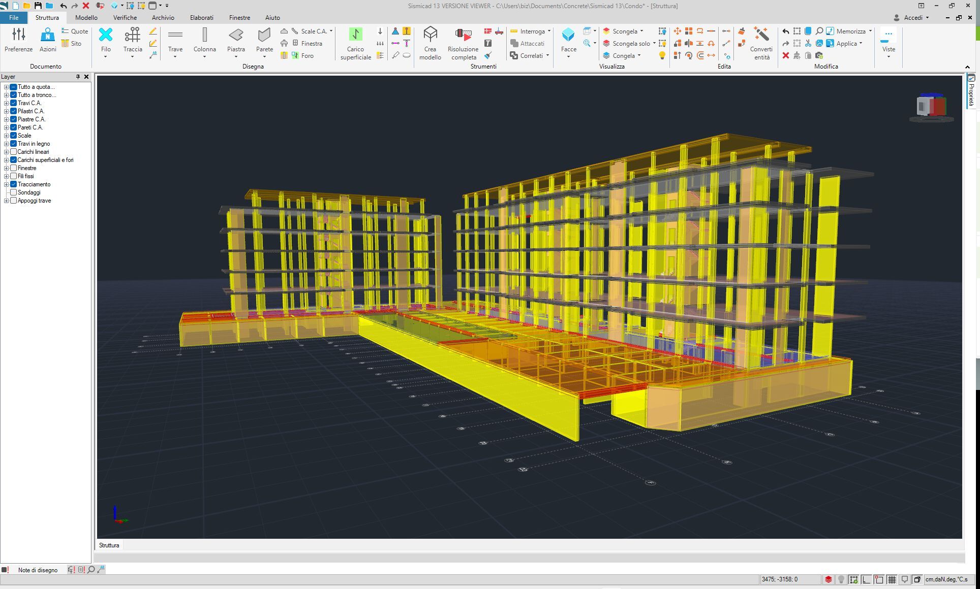Choose the Colonna column tool
The width and height of the screenshot is (980, 589).
204,35
